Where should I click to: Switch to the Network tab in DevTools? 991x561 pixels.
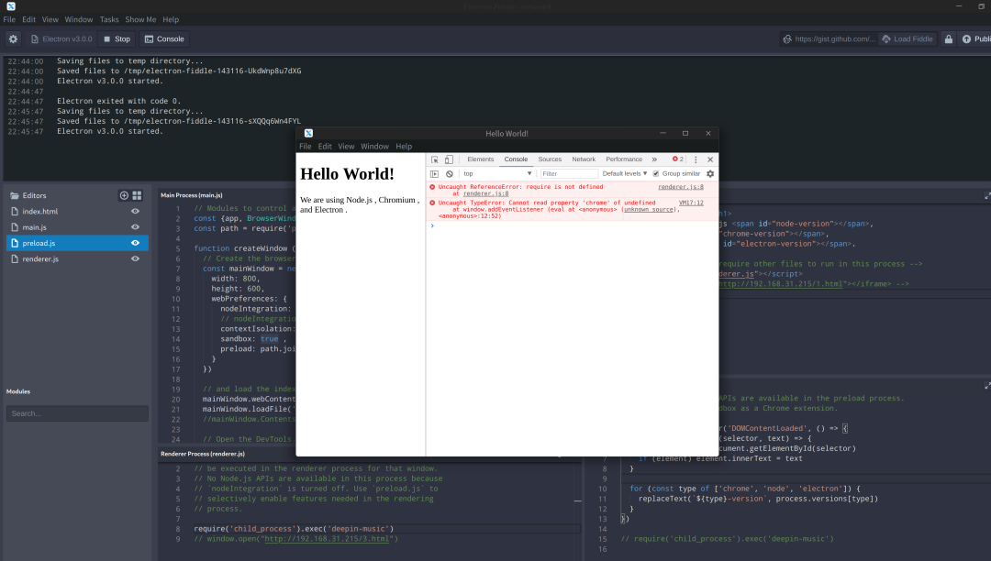tap(584, 159)
